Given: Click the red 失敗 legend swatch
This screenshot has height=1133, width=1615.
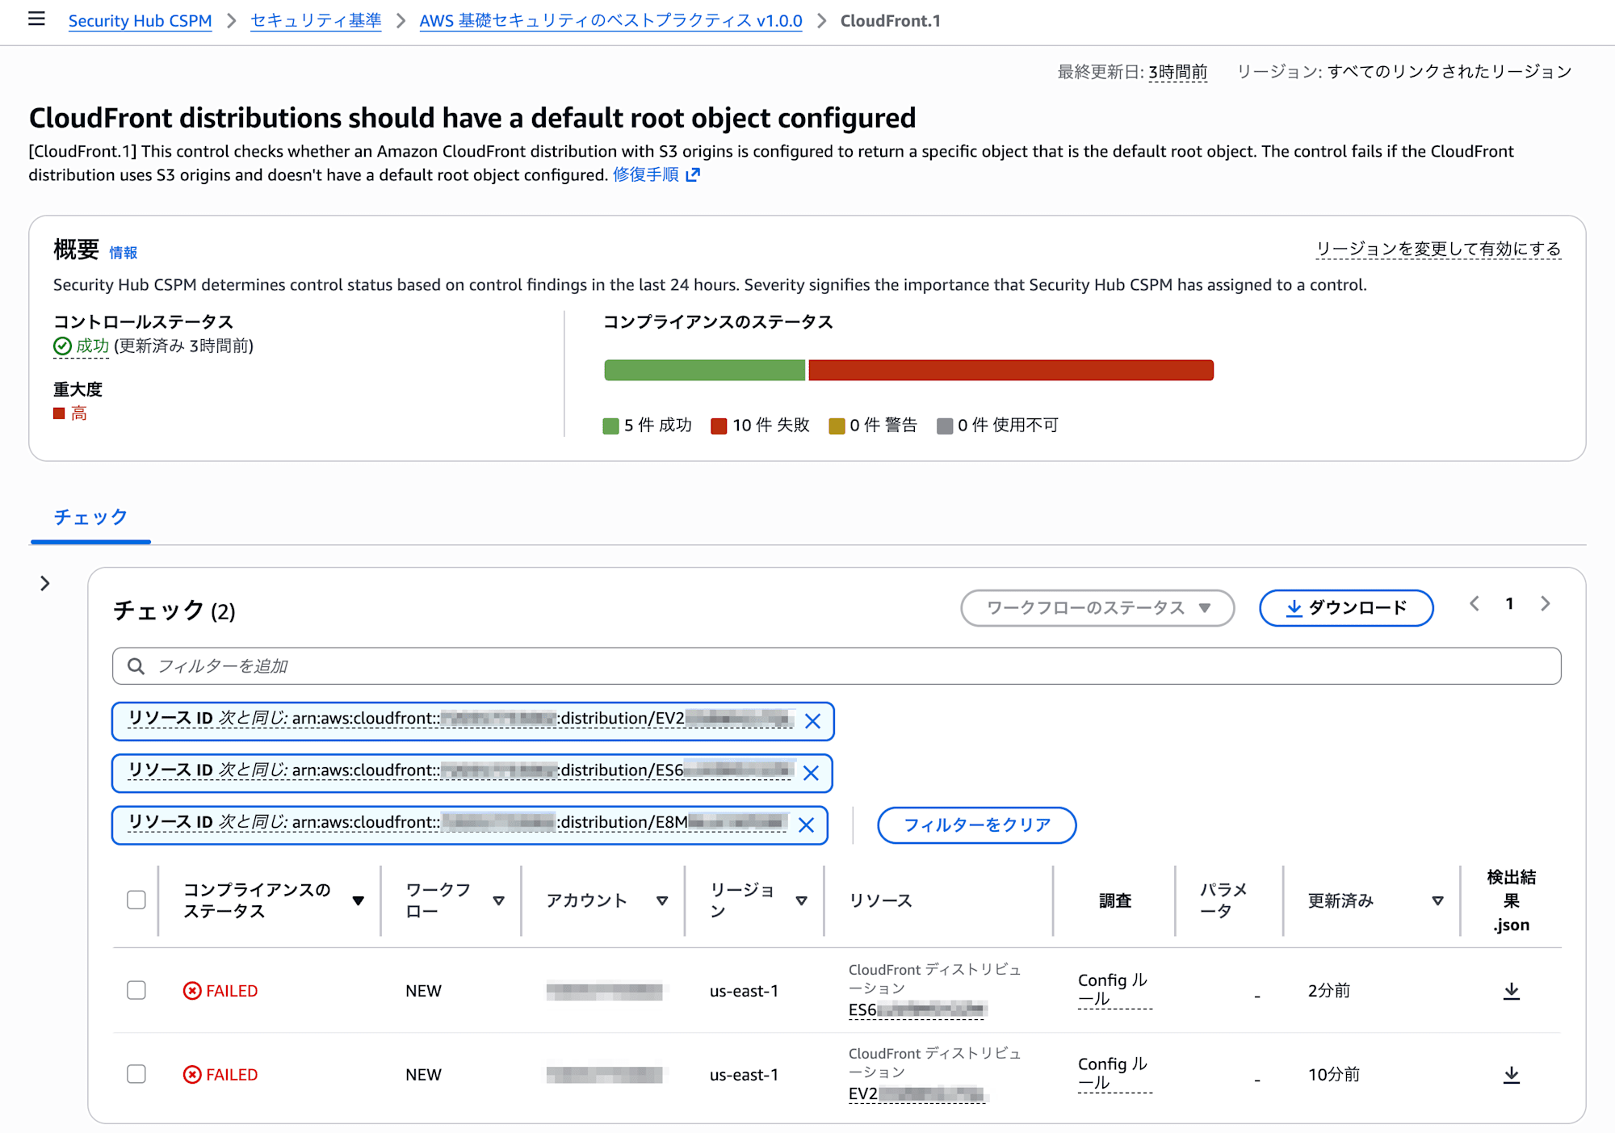Looking at the screenshot, I should click(719, 426).
